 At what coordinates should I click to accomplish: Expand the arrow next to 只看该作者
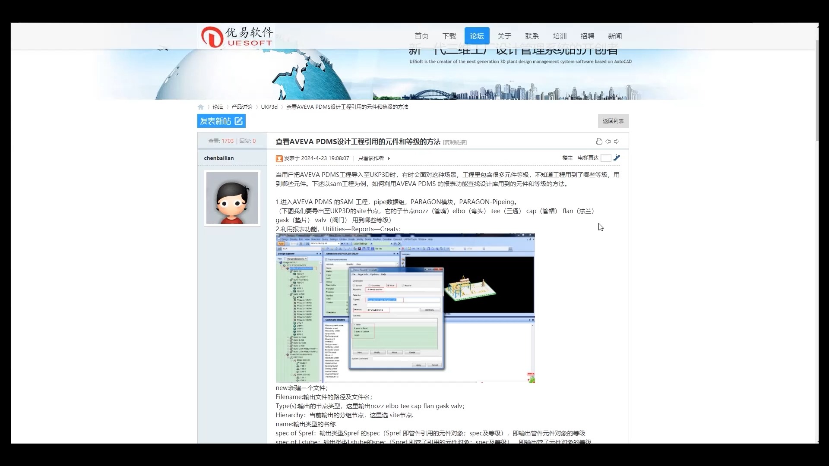388,158
